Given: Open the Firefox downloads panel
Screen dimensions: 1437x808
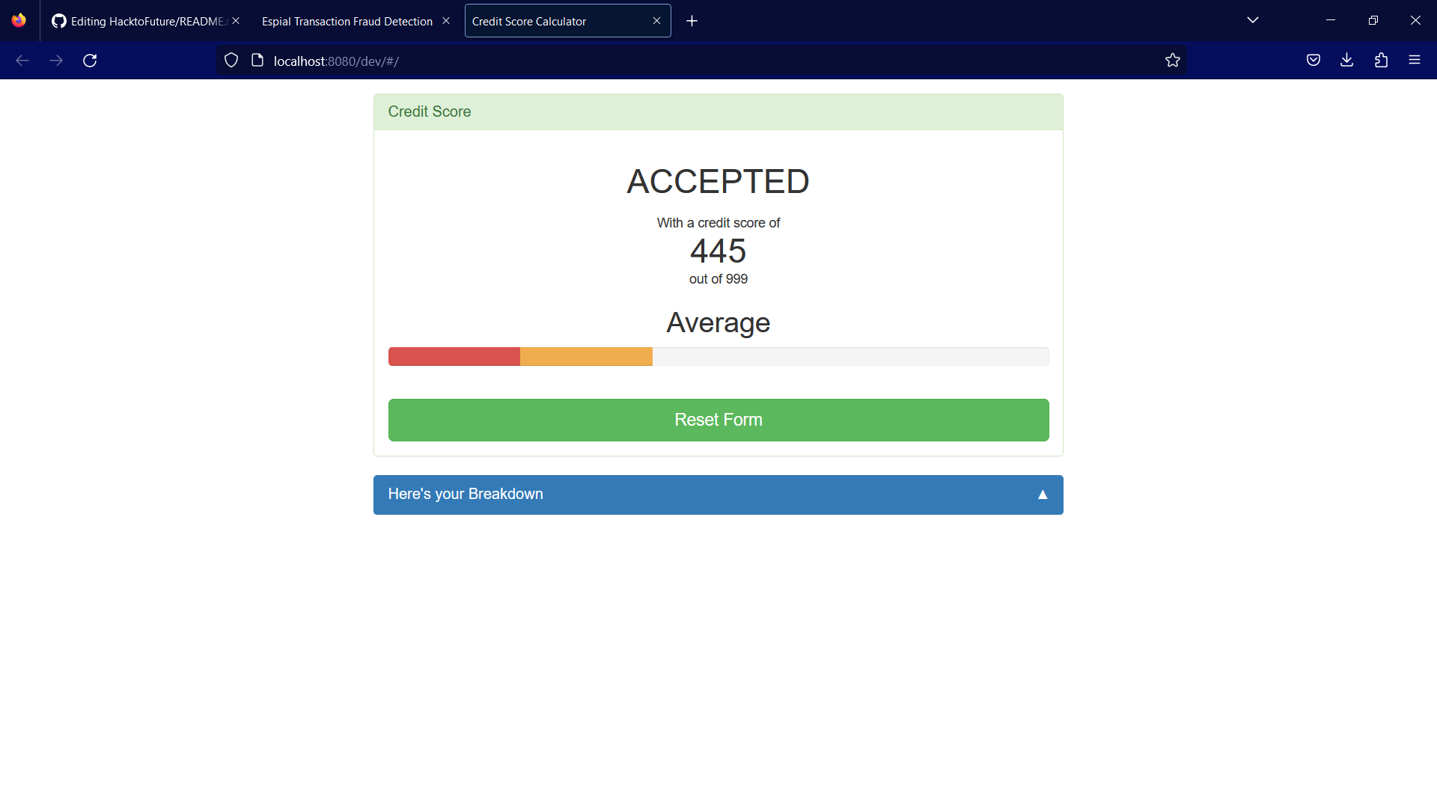Looking at the screenshot, I should pyautogui.click(x=1347, y=60).
